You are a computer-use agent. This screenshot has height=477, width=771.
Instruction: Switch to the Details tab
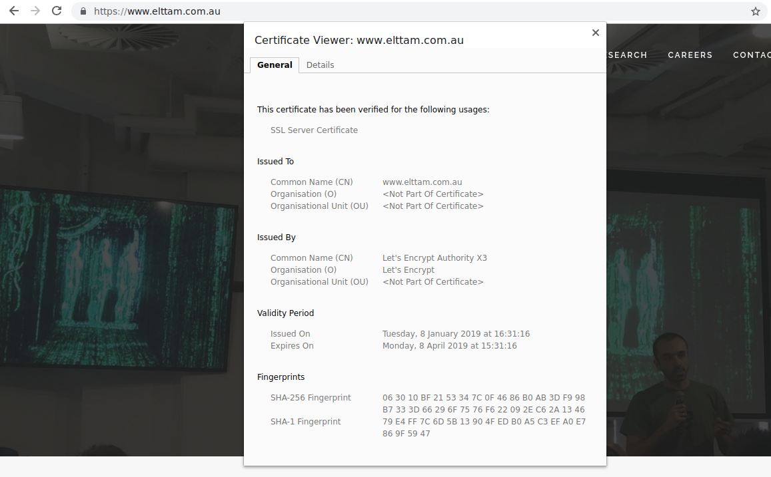tap(320, 65)
